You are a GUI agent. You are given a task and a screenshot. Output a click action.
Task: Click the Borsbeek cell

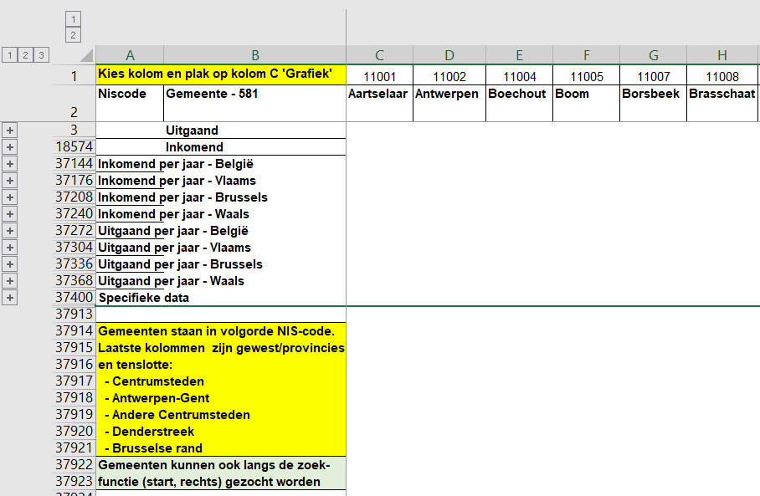coord(654,103)
